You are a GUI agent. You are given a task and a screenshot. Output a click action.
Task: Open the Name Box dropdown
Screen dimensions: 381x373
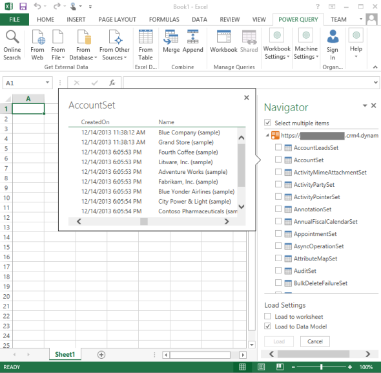[x=47, y=83]
